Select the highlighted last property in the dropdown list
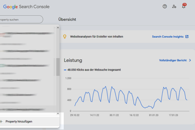This screenshot has width=195, height=130. 28,109
